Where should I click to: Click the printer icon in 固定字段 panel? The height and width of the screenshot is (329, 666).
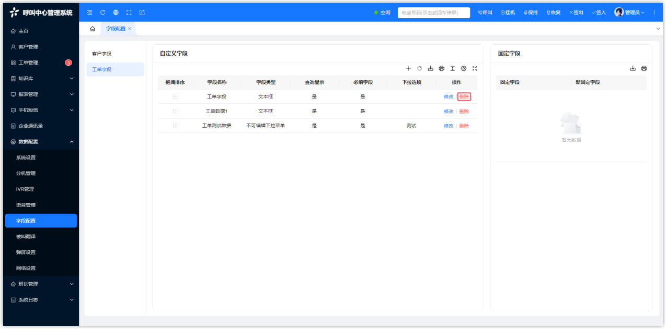point(644,69)
